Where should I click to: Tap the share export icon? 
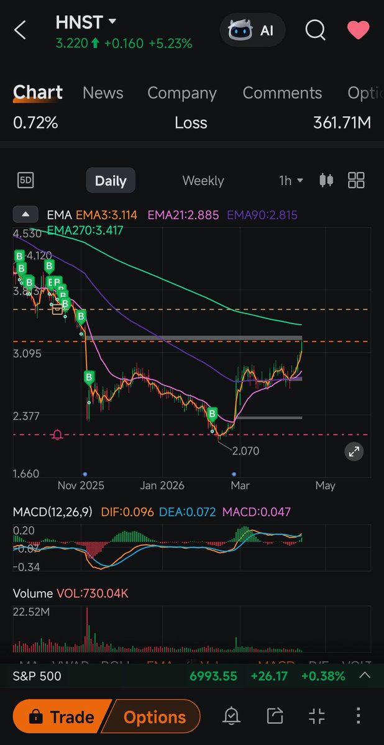tap(274, 716)
